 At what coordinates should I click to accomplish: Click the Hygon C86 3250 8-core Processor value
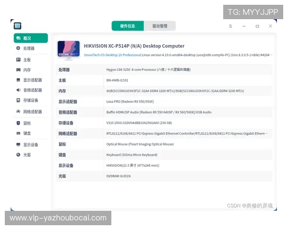tap(148, 69)
